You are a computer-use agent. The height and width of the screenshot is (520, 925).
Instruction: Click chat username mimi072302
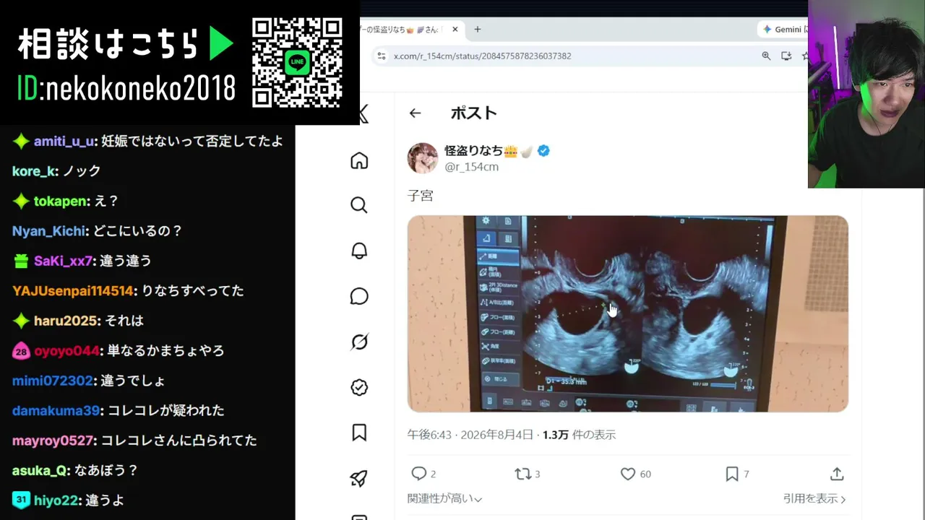pyautogui.click(x=53, y=381)
